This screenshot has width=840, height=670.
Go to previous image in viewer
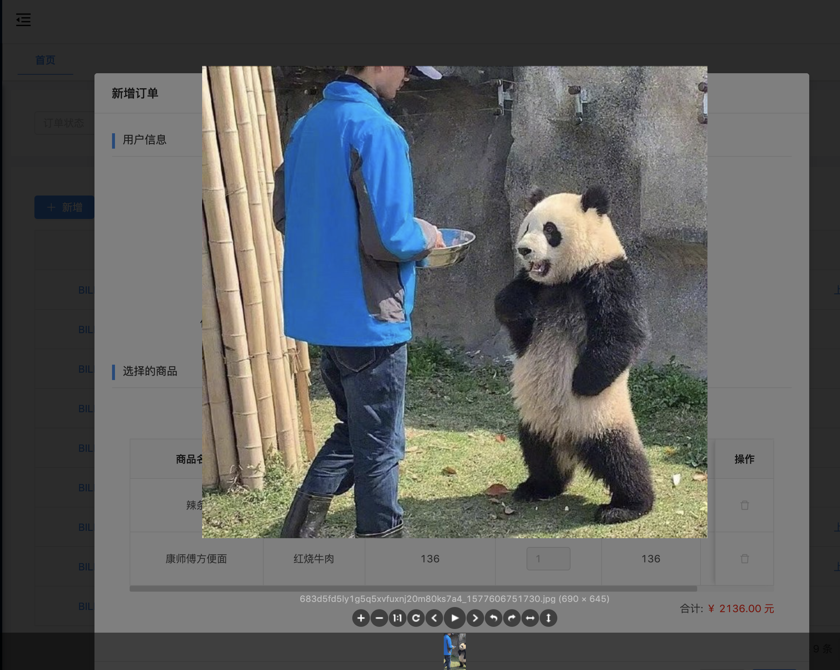[x=434, y=618]
